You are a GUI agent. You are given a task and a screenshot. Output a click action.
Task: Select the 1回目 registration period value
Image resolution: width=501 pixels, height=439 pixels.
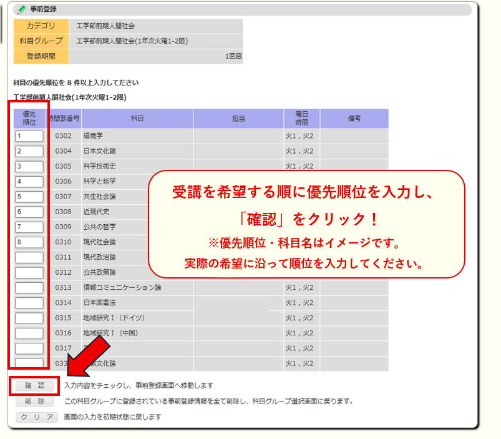pos(233,57)
